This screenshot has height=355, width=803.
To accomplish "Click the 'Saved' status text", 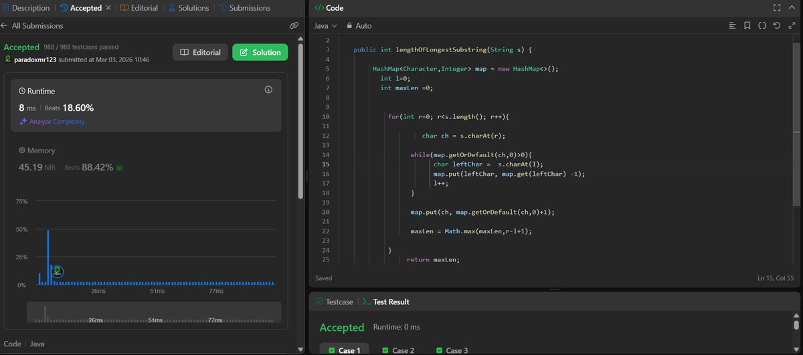I will pyautogui.click(x=324, y=277).
